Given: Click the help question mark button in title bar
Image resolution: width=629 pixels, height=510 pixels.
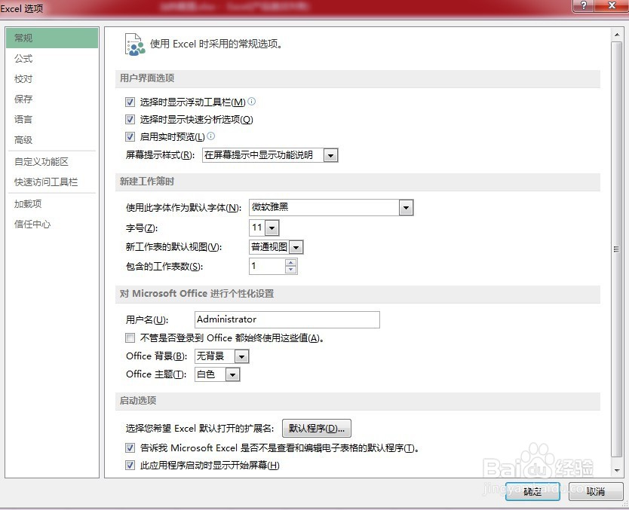Looking at the screenshot, I should click(x=584, y=5).
